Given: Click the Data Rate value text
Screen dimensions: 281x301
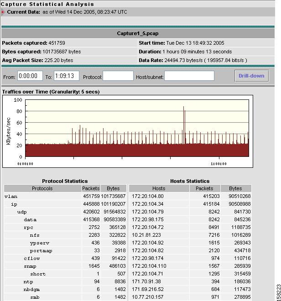Looking at the screenshot, I should click(x=206, y=60).
